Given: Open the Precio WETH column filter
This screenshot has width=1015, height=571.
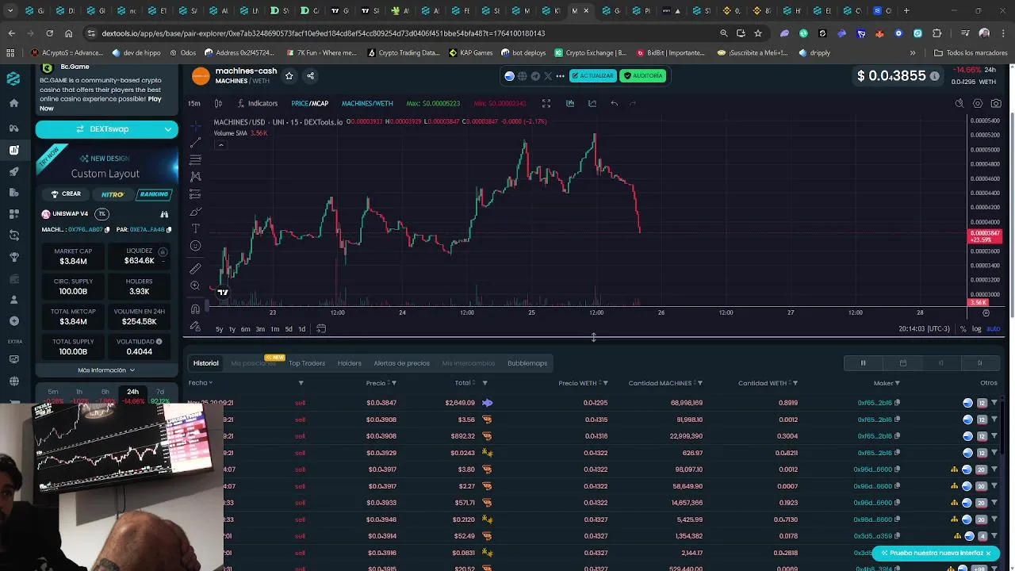Looking at the screenshot, I should coord(606,383).
